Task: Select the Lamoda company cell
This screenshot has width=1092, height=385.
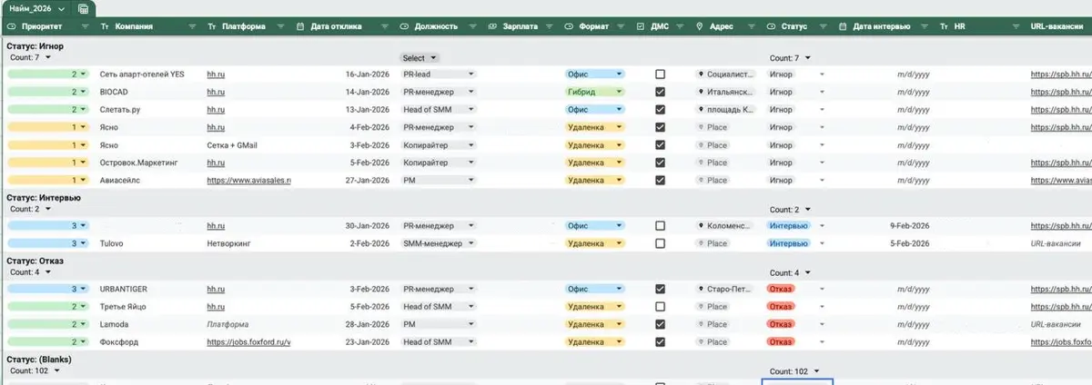Action: tap(115, 324)
